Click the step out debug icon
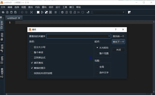 [x=75, y=12]
